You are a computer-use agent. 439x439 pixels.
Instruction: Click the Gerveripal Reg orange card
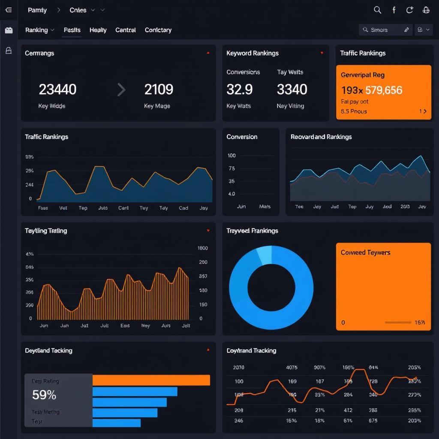384,91
